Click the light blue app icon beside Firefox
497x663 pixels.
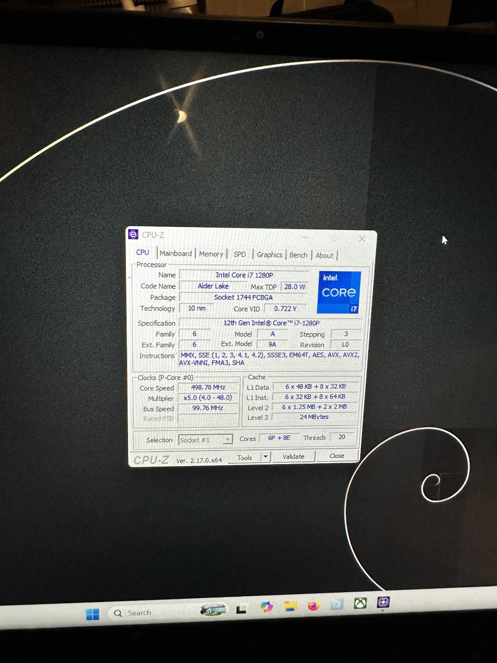coord(337,604)
